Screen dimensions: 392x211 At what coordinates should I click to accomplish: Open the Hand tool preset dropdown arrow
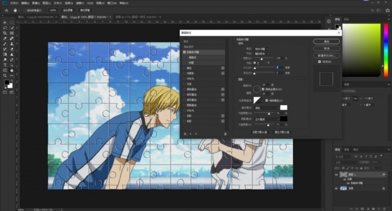(x=19, y=11)
